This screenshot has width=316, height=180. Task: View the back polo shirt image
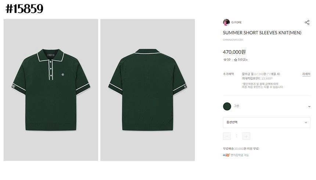click(x=147, y=90)
